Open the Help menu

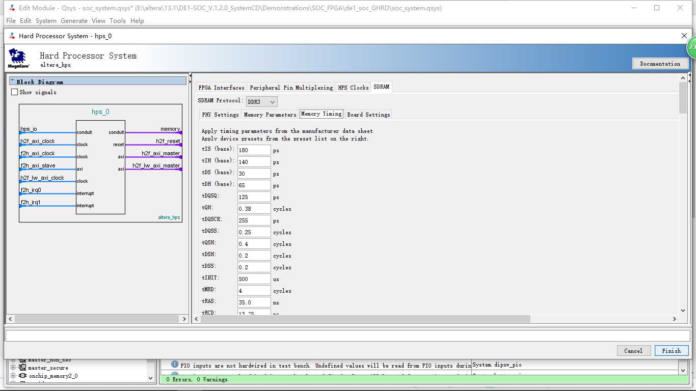[137, 21]
